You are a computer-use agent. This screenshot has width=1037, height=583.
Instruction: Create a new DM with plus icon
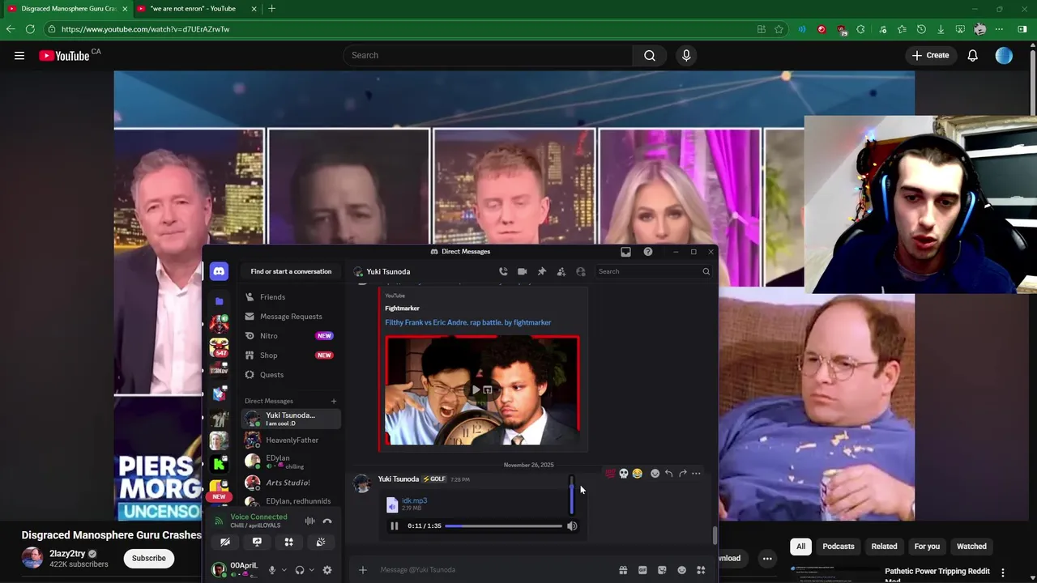(x=333, y=401)
